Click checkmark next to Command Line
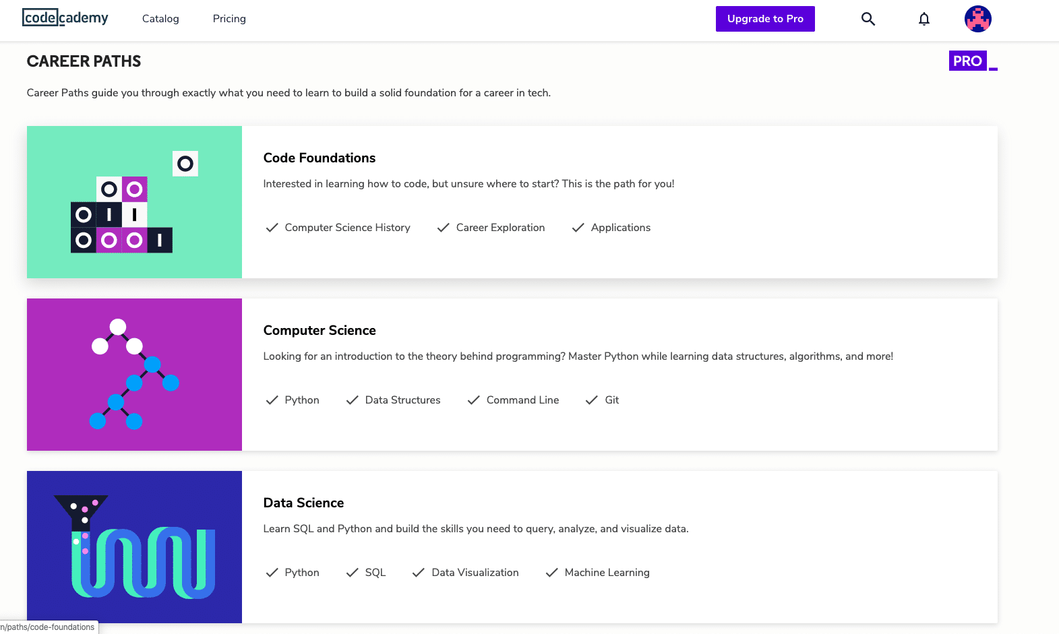Image resolution: width=1059 pixels, height=634 pixels. click(x=474, y=400)
